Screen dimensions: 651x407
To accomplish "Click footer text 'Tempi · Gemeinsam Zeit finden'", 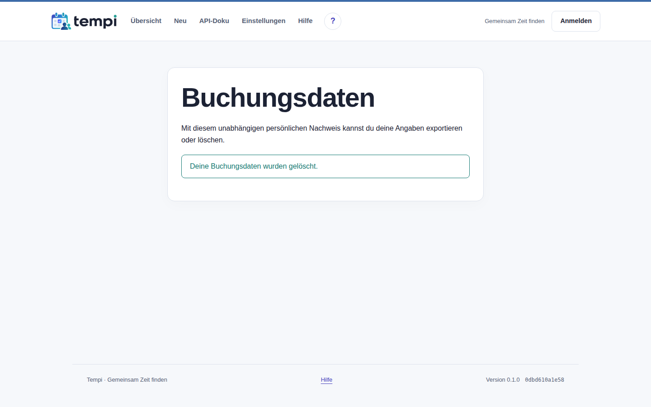I will pos(127,380).
